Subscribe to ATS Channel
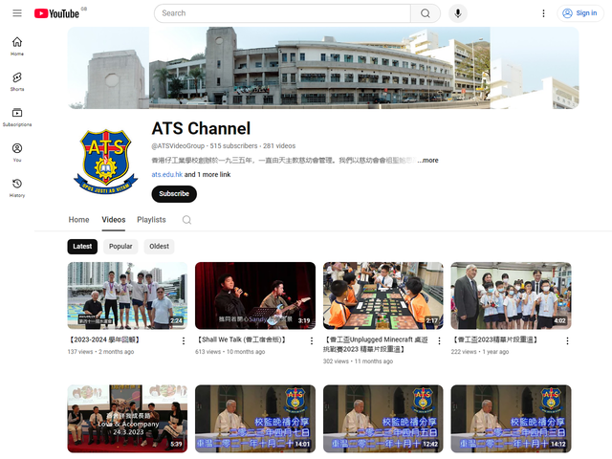This screenshot has width=612, height=459. (174, 193)
